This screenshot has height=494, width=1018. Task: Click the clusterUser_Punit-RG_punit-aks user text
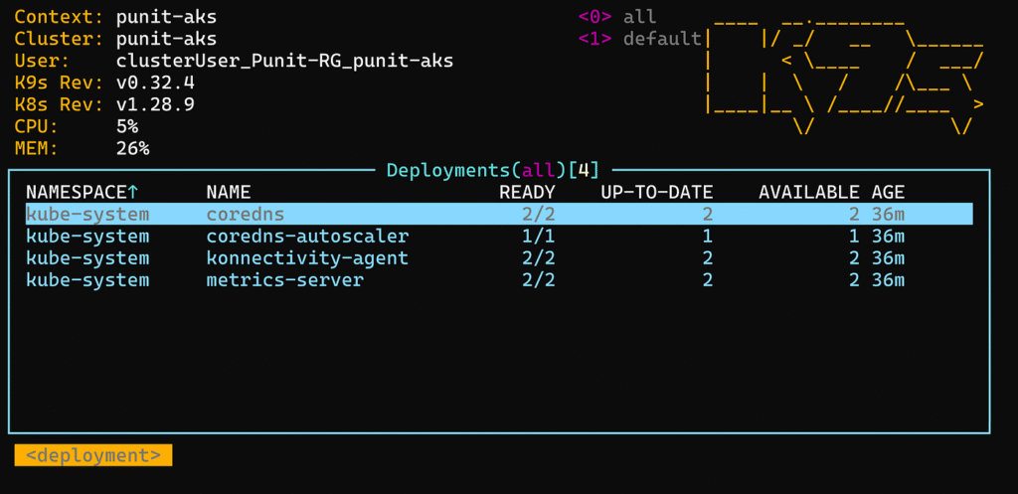click(285, 61)
